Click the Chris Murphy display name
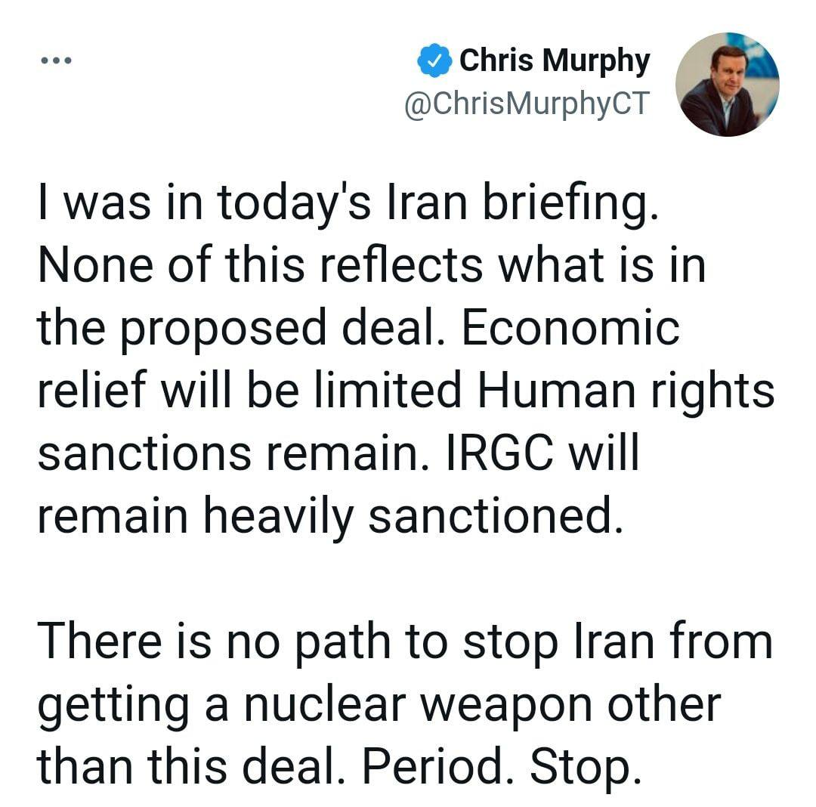Image resolution: width=816 pixels, height=807 pixels. click(x=555, y=60)
